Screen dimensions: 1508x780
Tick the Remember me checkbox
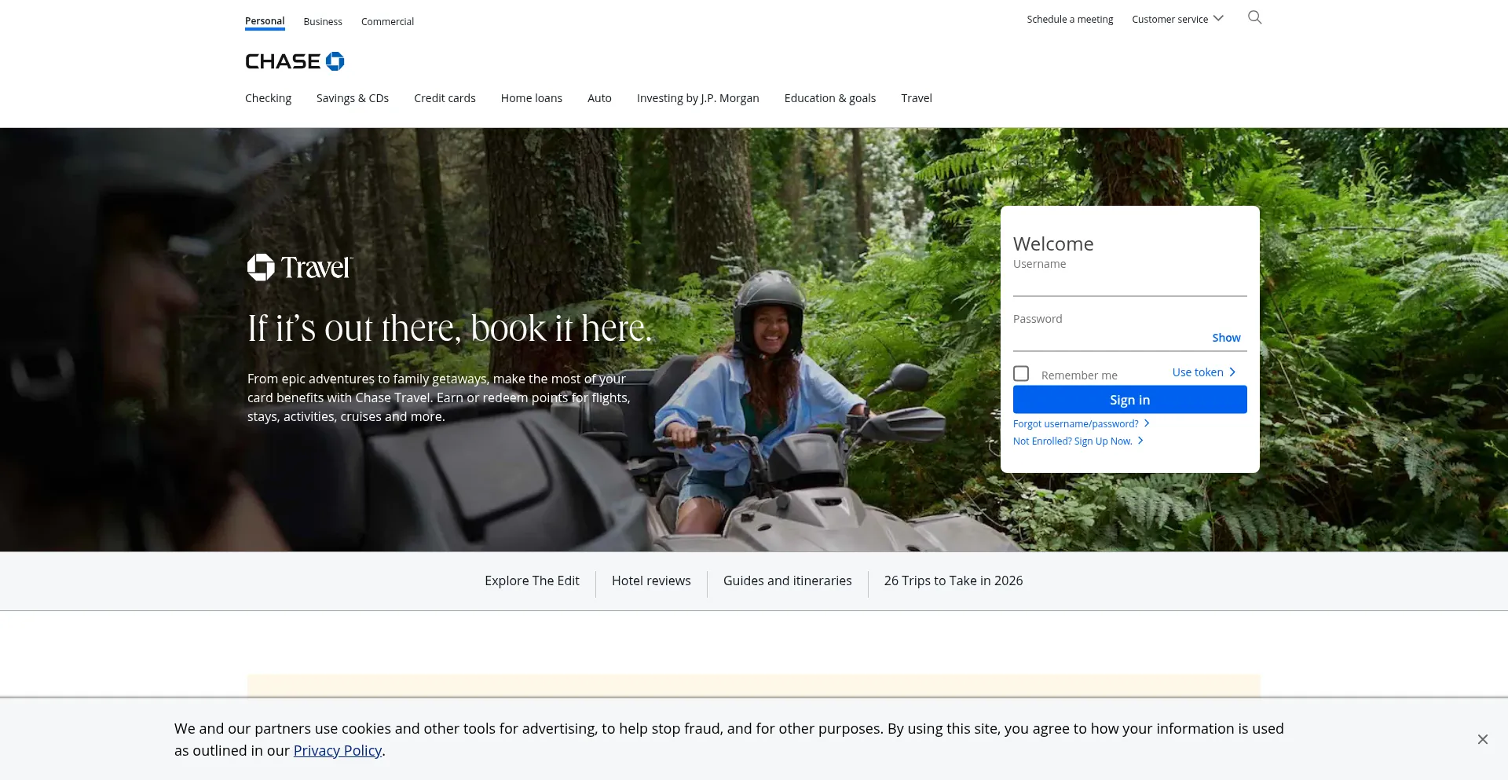1021,374
